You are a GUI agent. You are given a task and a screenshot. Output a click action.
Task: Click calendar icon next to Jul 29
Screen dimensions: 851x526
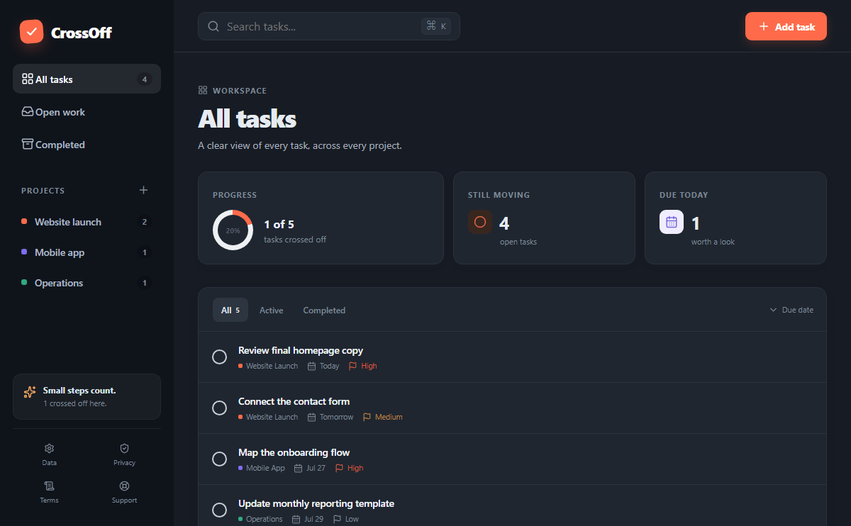(x=296, y=519)
